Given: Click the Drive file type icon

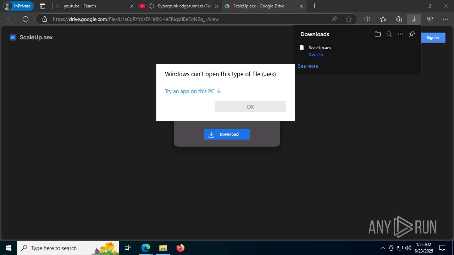Looking at the screenshot, I should 13,38.
